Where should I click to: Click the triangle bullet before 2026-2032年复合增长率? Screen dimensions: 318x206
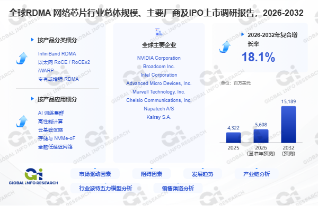pos(243,34)
